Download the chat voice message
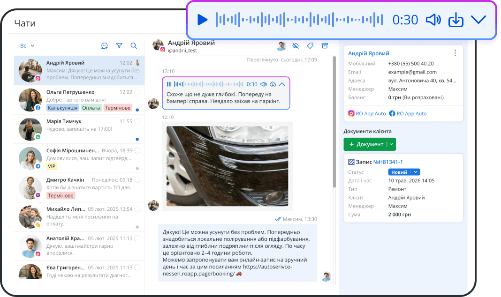Viewport: 501px width, 297px height. [x=273, y=84]
